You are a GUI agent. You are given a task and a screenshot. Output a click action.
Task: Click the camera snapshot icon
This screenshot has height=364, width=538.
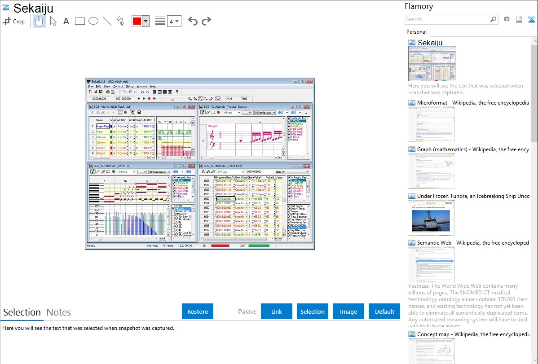[x=507, y=19]
